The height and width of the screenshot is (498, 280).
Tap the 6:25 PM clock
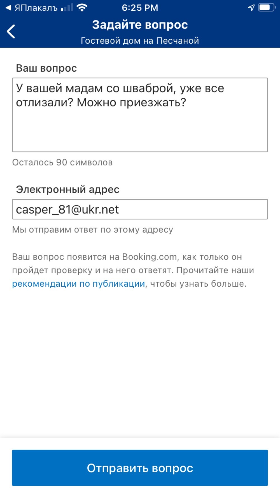(140, 8)
